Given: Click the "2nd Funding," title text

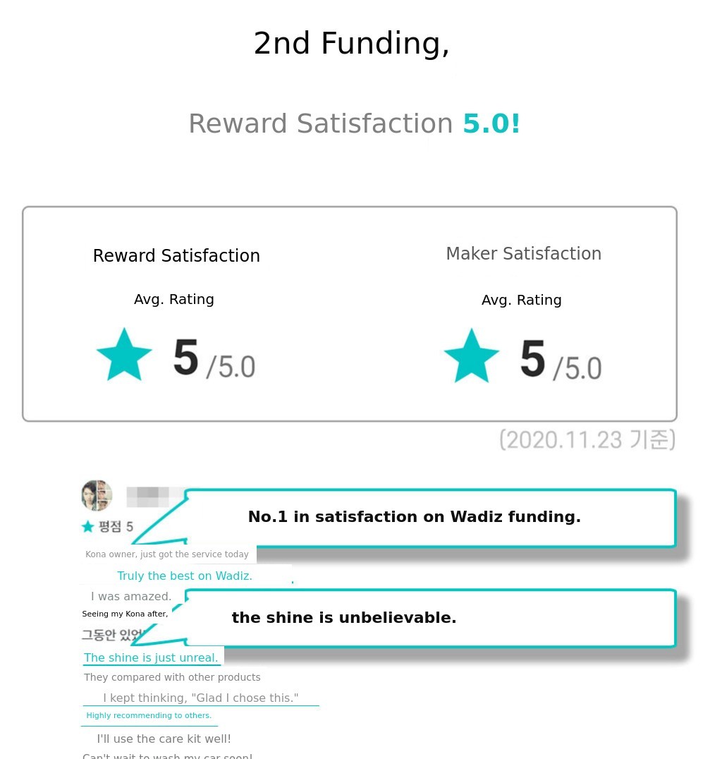Looking at the screenshot, I should point(351,44).
